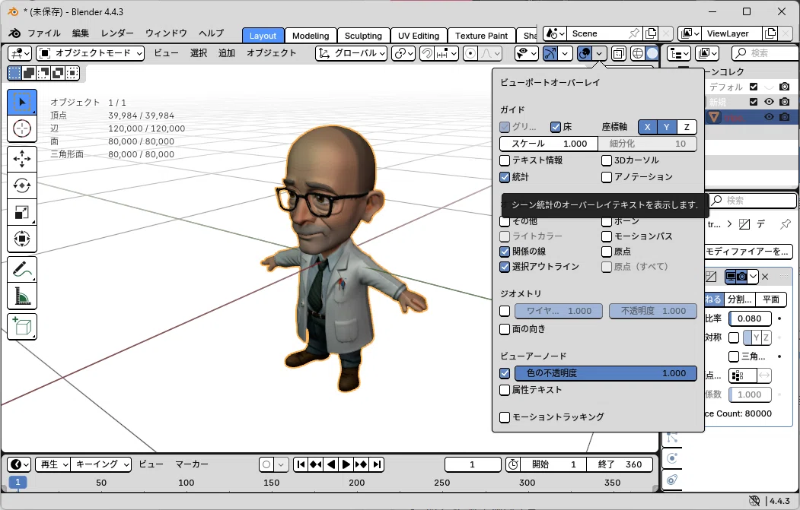The height and width of the screenshot is (510, 800).
Task: Open the particles properties tab icon
Action: [672, 437]
